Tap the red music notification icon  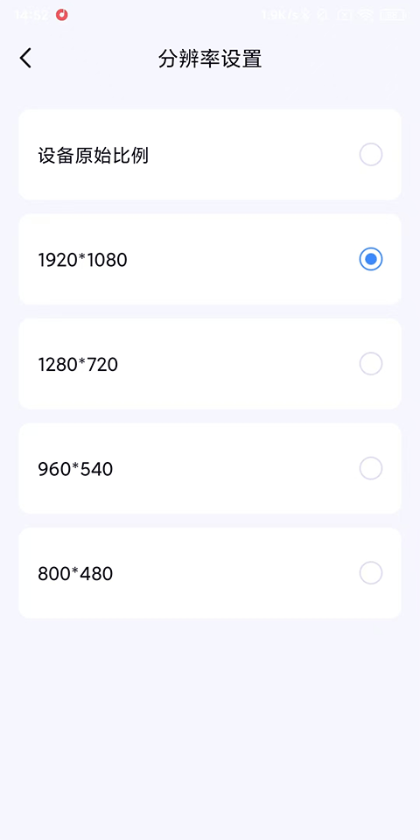62,15
